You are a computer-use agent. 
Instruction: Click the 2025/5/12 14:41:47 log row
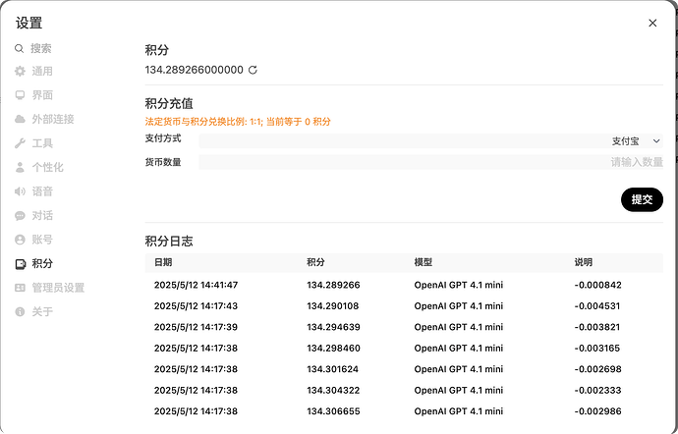(x=197, y=286)
